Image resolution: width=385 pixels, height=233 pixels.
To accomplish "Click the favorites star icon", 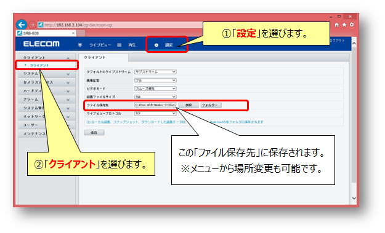I will (344, 25).
